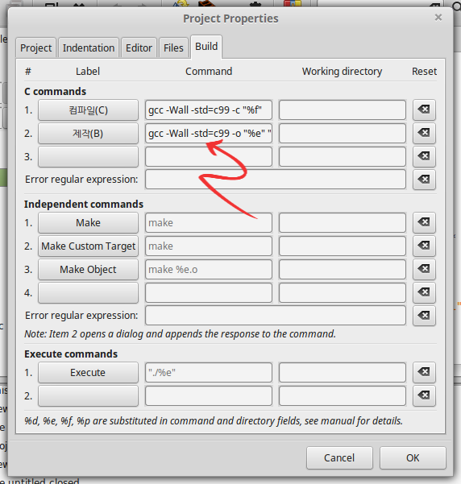461x484 pixels.
Task: Edit the make %e.o command field
Action: pos(209,269)
